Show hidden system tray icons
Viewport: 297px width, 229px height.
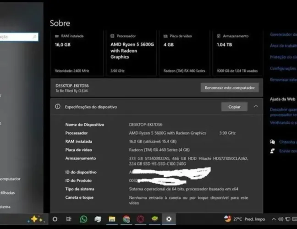(274, 219)
